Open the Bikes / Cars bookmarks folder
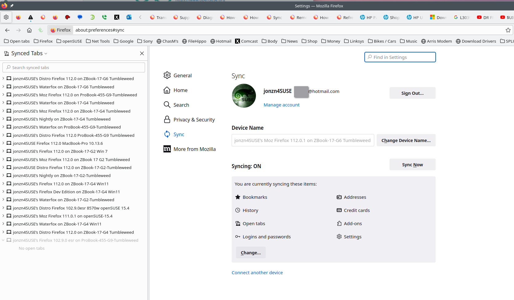The width and height of the screenshot is (514, 300). click(x=382, y=41)
